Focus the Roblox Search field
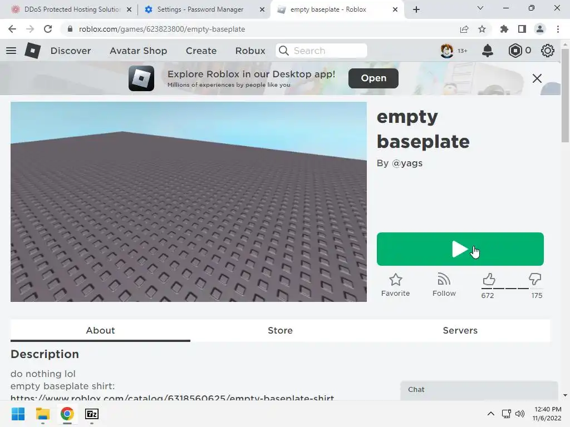This screenshot has height=427, width=570. click(x=321, y=51)
